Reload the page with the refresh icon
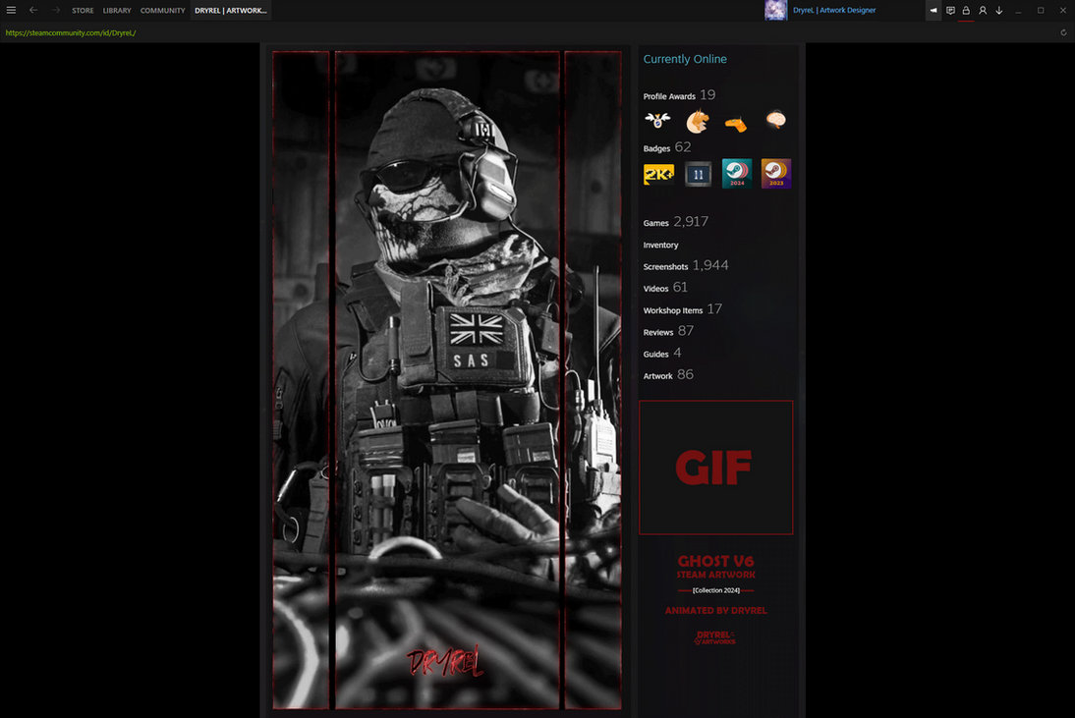Image resolution: width=1075 pixels, height=718 pixels. (x=1063, y=32)
